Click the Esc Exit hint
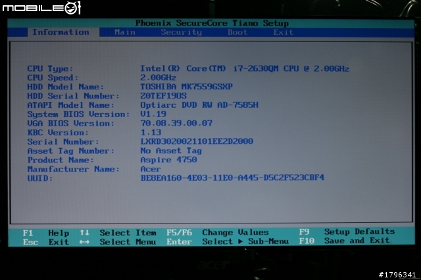421x280 pixels. 46,242
